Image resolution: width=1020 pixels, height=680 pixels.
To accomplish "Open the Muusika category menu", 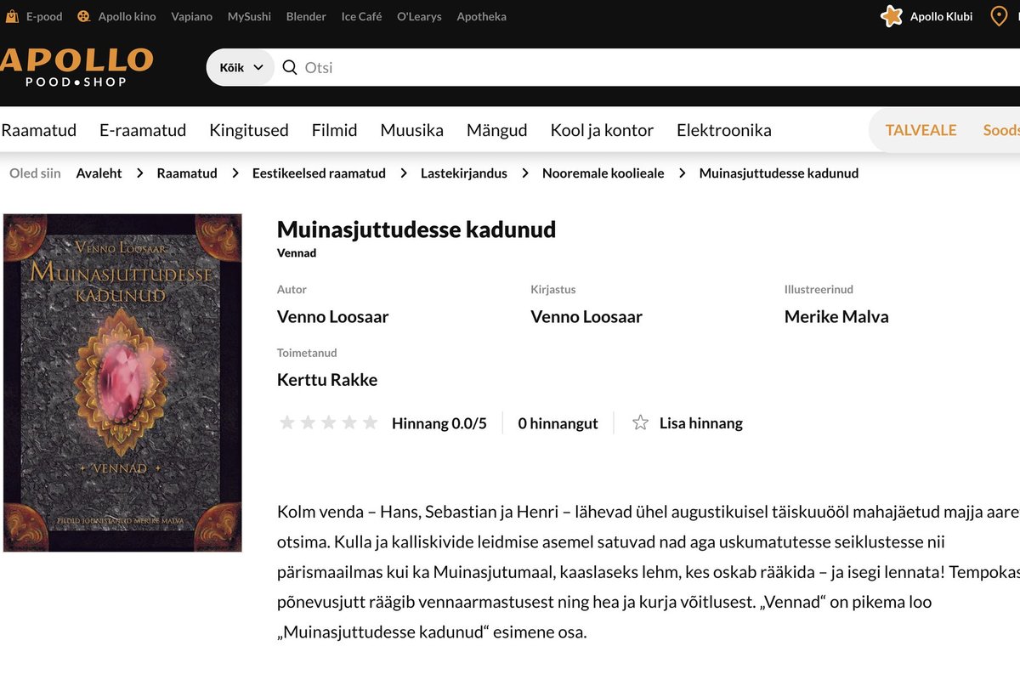I will click(411, 129).
